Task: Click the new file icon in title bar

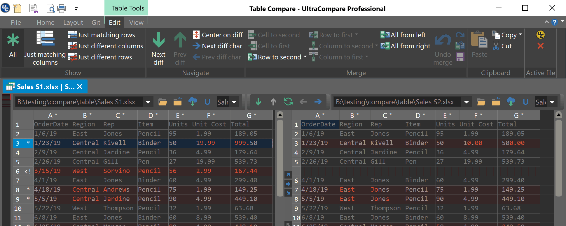Action: (x=18, y=8)
